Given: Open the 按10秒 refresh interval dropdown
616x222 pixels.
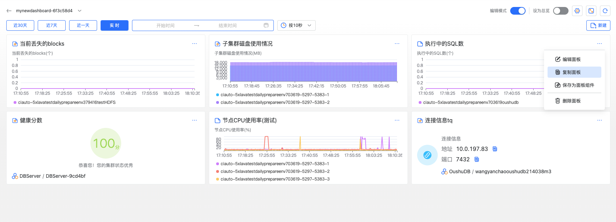Looking at the screenshot, I should (296, 25).
